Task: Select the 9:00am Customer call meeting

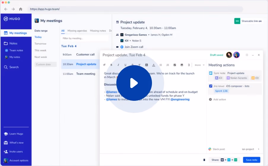Action: 80,55
